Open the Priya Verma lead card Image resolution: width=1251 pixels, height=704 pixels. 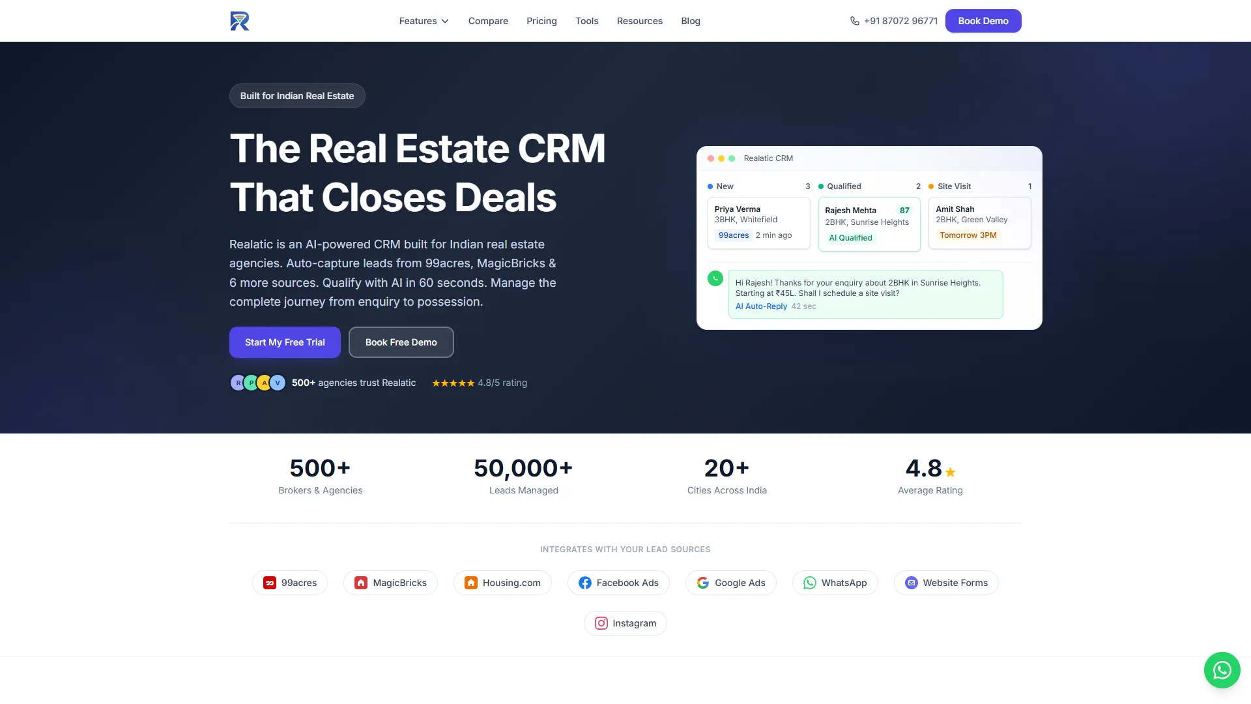pyautogui.click(x=758, y=223)
